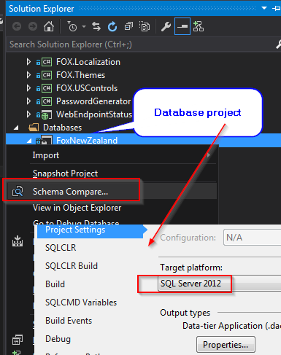Click the search magnifier icon
This screenshot has width=281, height=355.
pyautogui.click(x=279, y=44)
